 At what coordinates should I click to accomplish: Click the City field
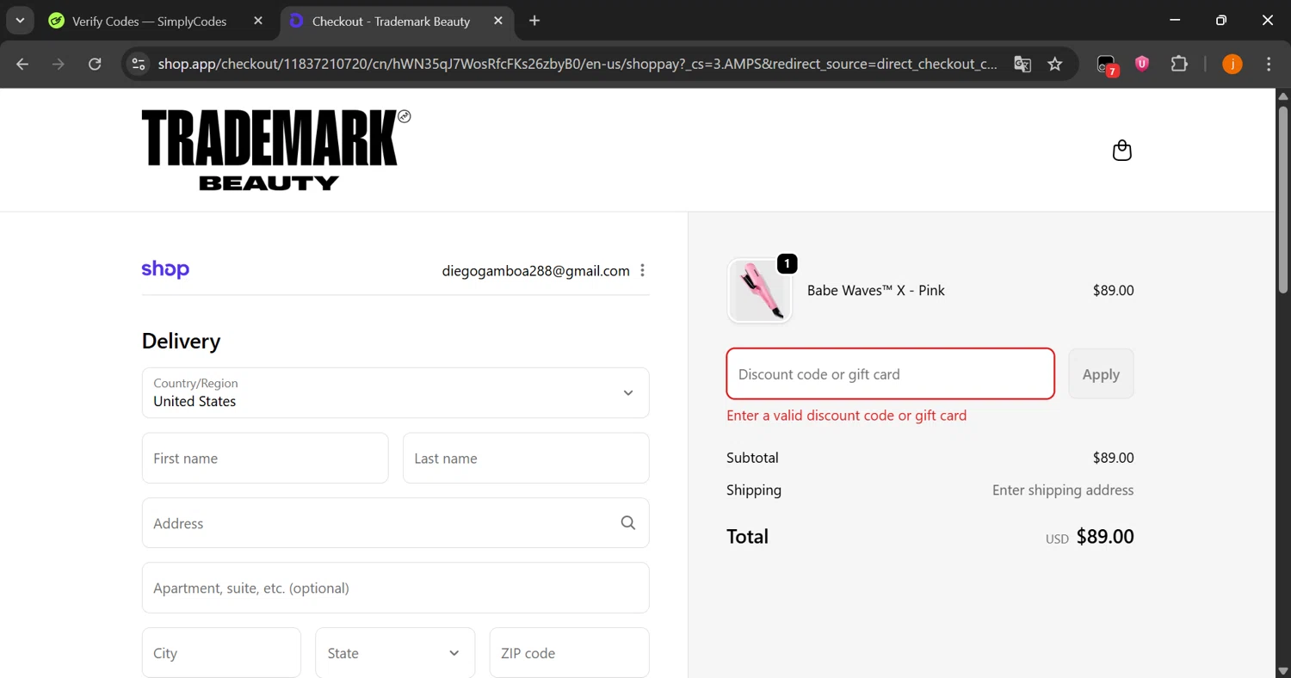pyautogui.click(x=221, y=653)
